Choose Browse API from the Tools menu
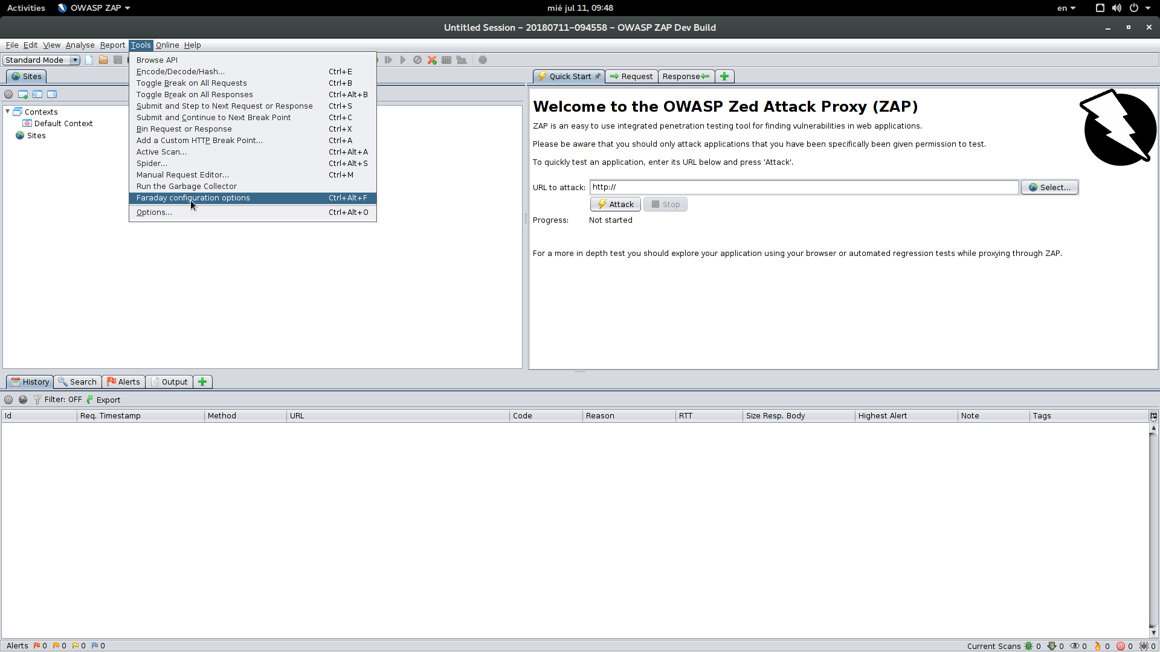1160x652 pixels. [x=253, y=60]
